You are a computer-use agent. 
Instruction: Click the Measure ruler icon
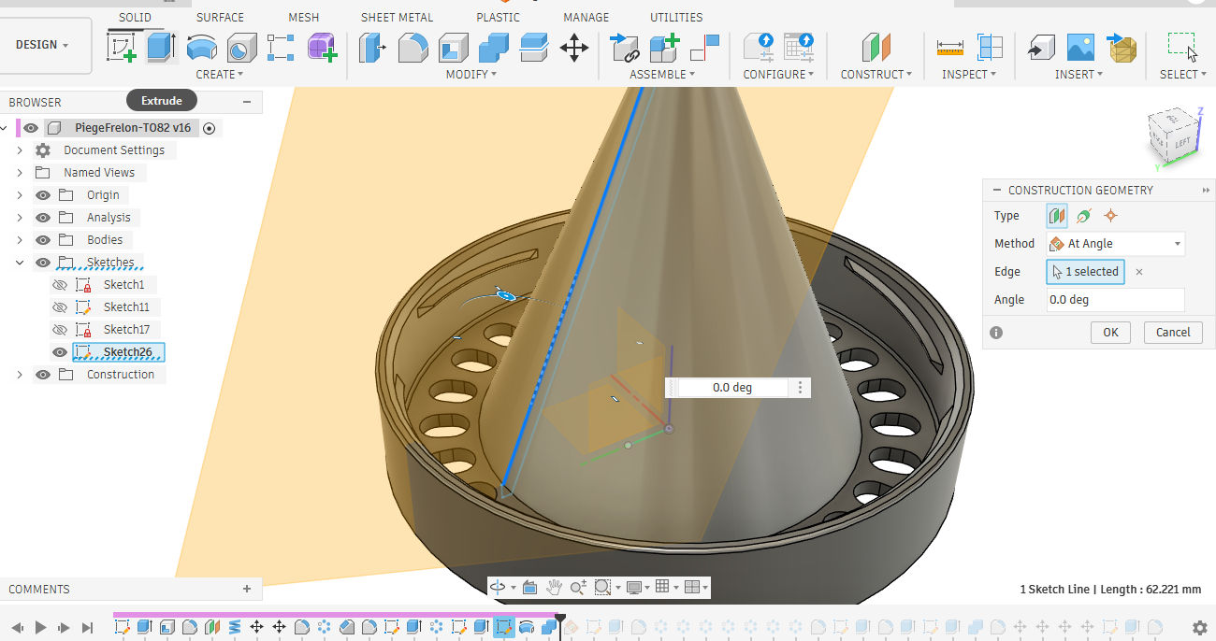[x=949, y=47]
